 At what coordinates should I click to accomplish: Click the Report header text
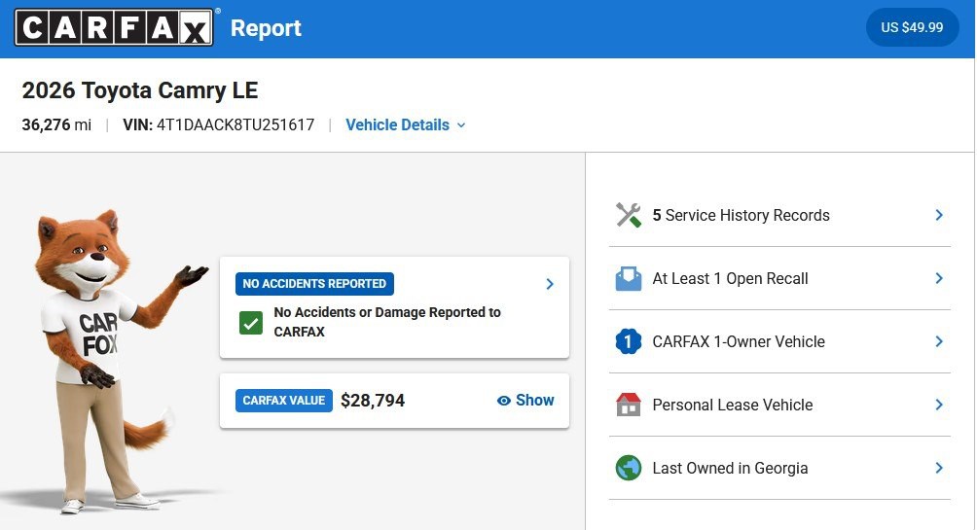click(266, 28)
